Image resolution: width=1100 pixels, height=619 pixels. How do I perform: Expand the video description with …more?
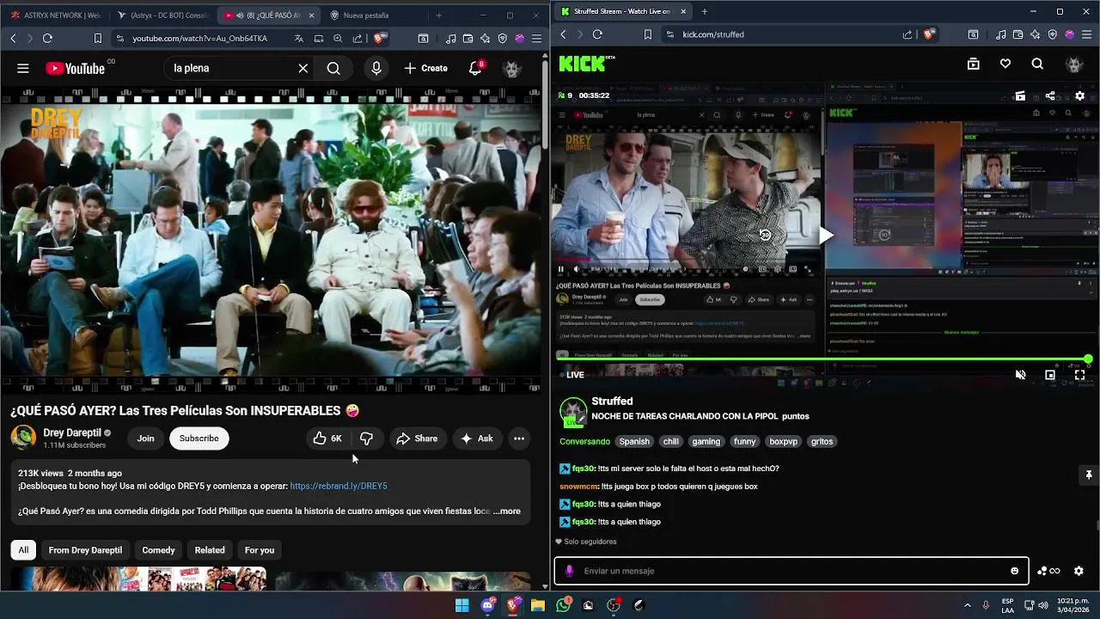(507, 511)
